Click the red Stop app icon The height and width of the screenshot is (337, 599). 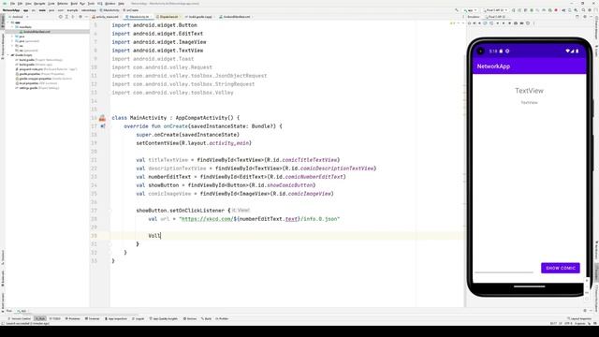click(556, 10)
